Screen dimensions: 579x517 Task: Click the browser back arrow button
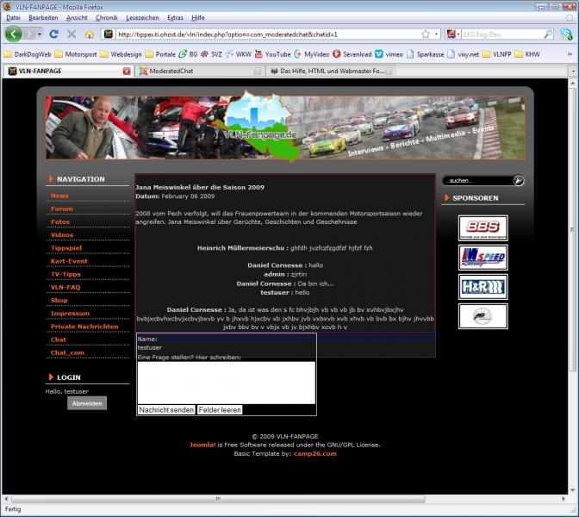(x=14, y=34)
